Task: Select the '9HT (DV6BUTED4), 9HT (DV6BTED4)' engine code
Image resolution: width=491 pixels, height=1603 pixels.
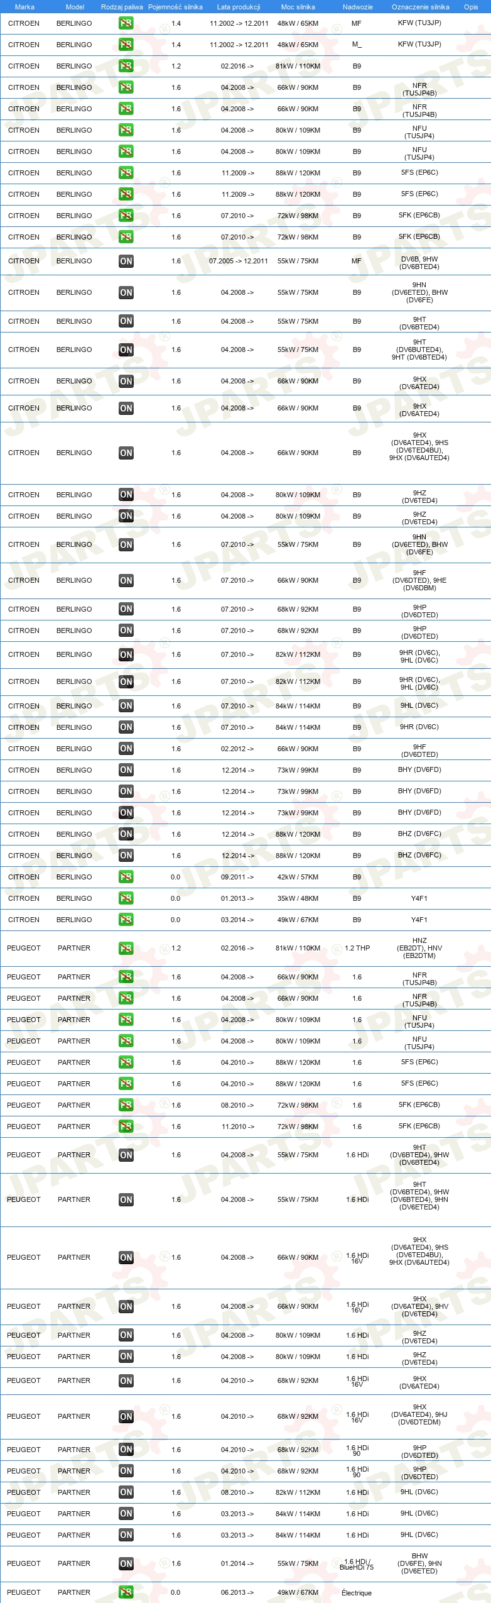Action: [x=419, y=350]
